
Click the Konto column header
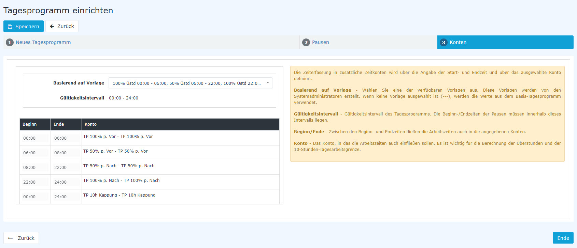[90, 124]
